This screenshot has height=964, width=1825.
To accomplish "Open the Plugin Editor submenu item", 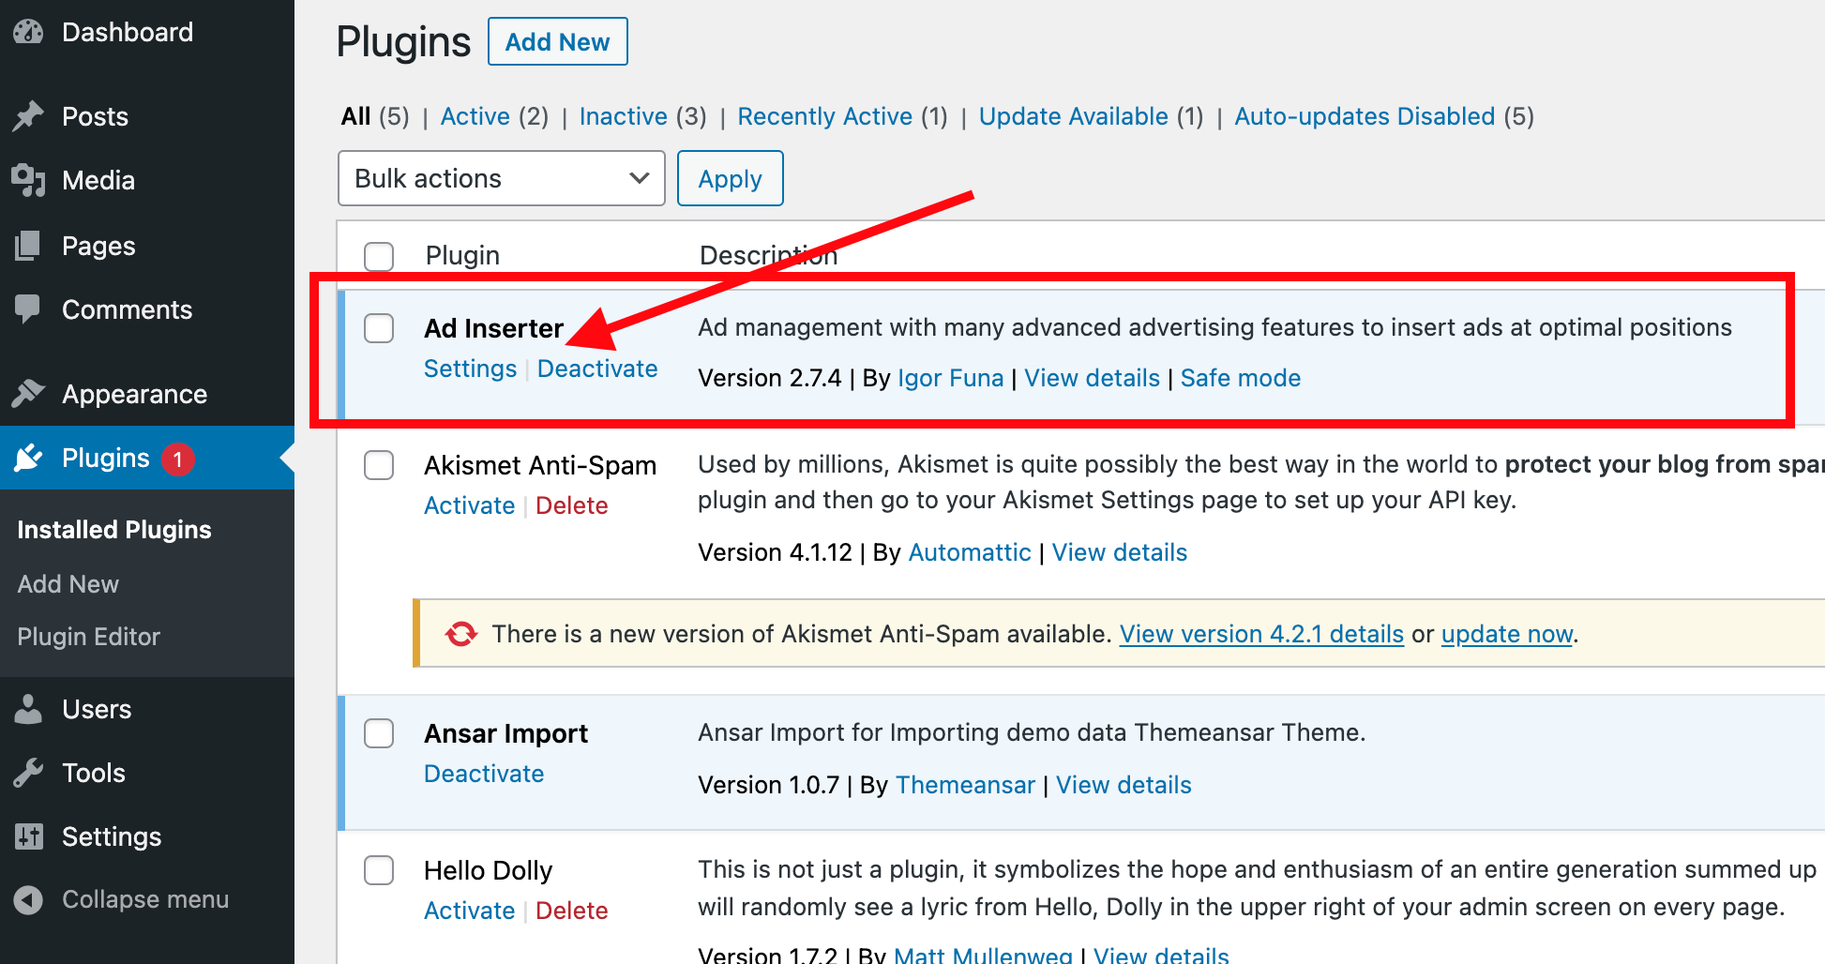I will pos(89,637).
